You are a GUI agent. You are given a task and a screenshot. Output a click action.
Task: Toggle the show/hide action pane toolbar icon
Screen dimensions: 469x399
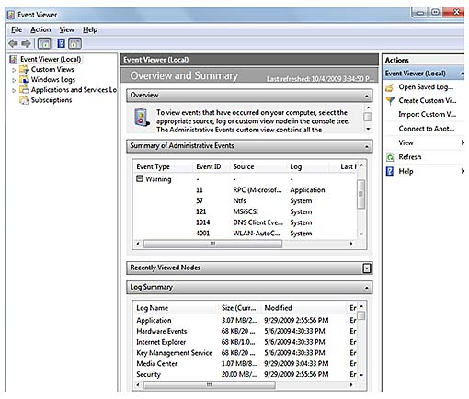75,43
